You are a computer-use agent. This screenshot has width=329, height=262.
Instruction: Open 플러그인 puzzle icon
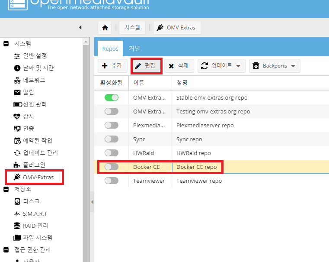coord(17,165)
